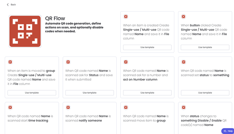Use template for button clicked QR code
The image size is (234, 134).
205,47
